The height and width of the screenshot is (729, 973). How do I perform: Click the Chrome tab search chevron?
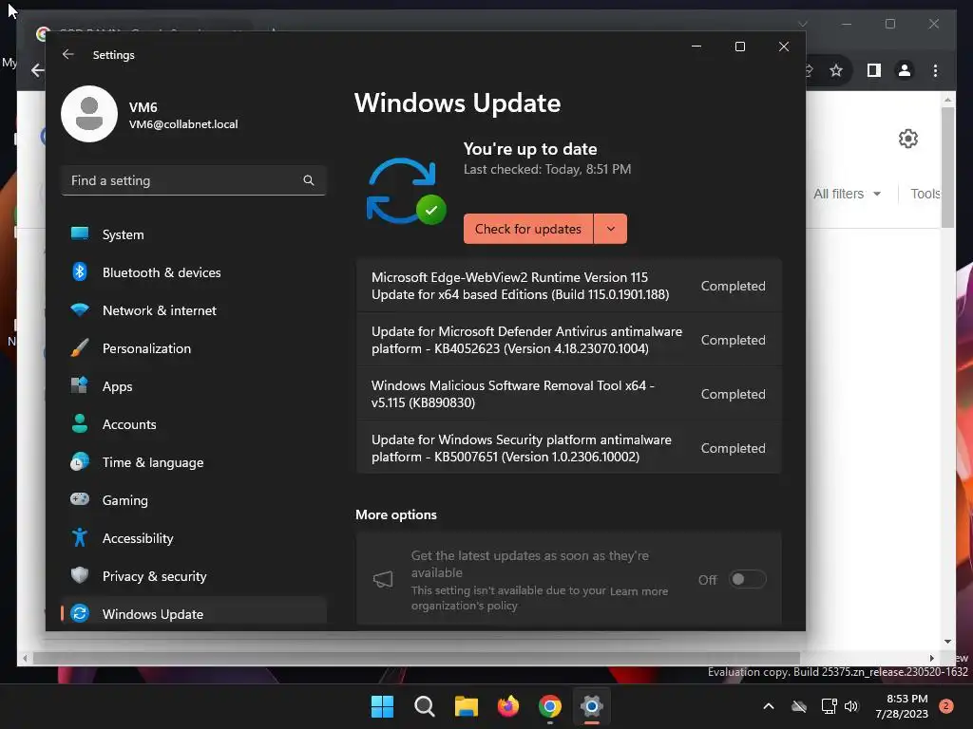tap(802, 24)
